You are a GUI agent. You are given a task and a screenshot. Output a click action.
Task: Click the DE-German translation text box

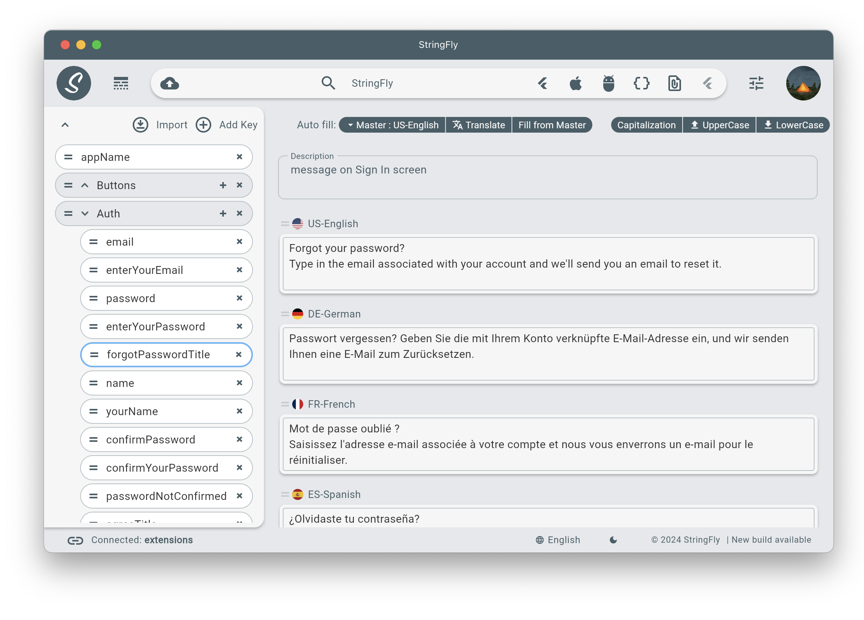pos(549,354)
